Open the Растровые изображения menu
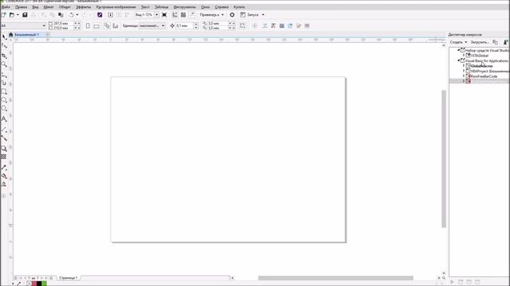 pyautogui.click(x=116, y=7)
